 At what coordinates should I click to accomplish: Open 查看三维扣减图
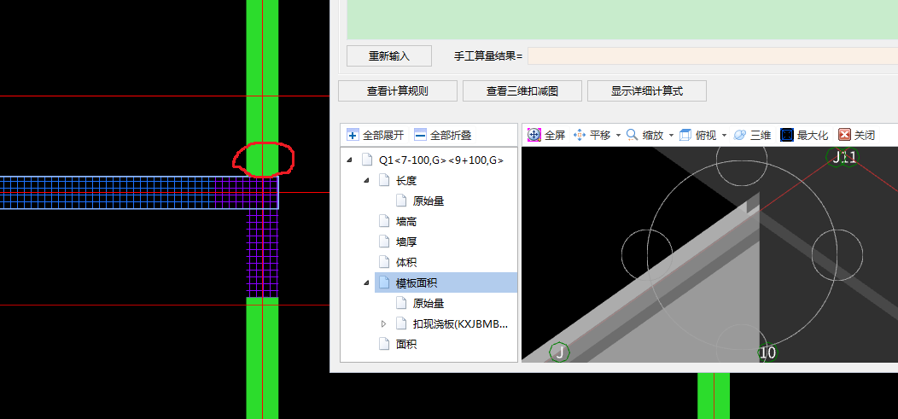(522, 90)
